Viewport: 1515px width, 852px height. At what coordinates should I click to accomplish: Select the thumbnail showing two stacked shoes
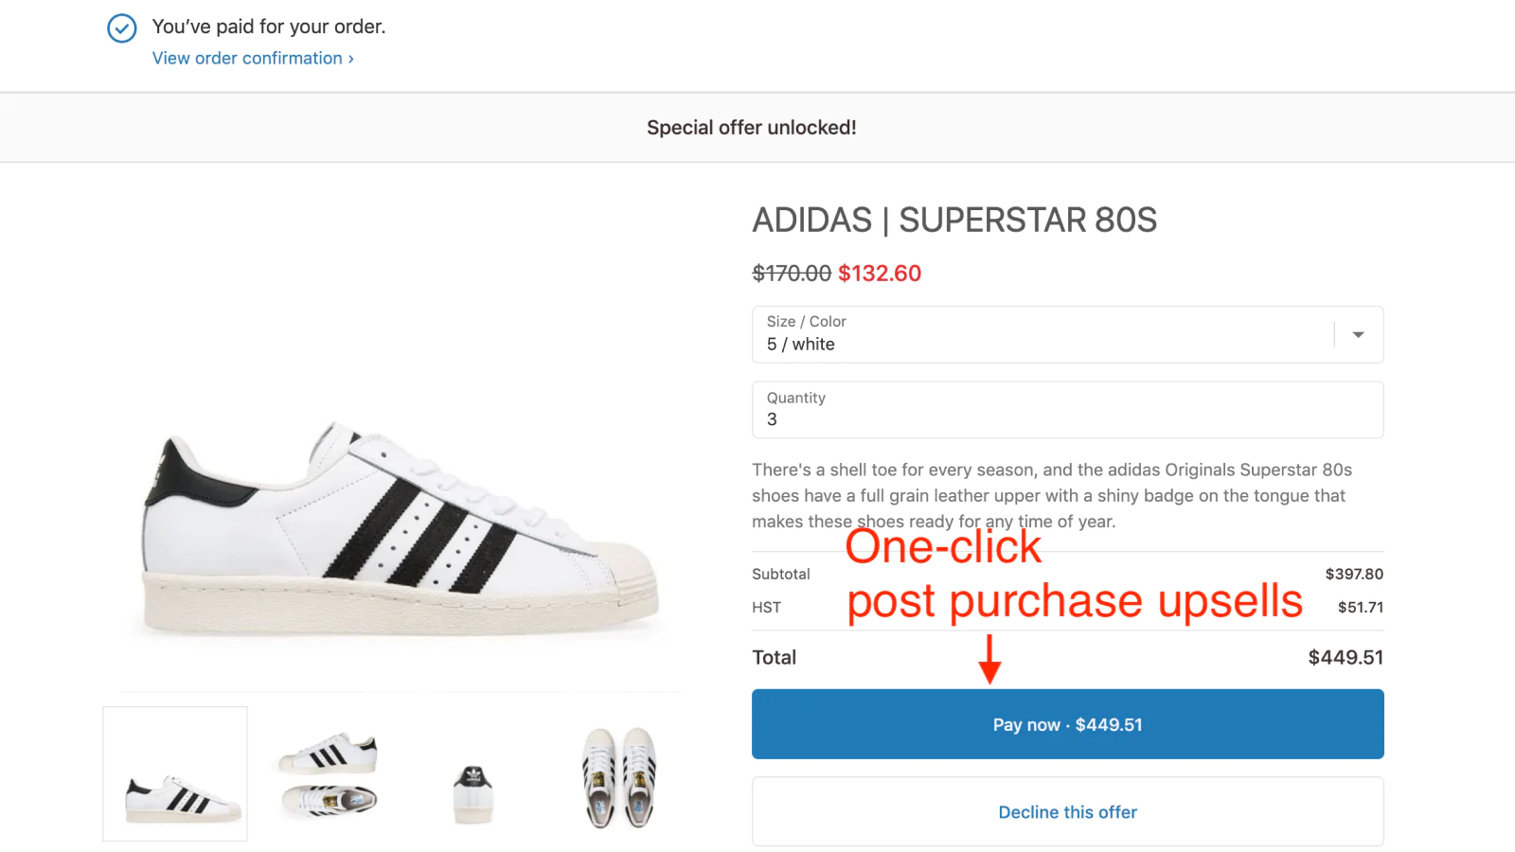click(329, 774)
